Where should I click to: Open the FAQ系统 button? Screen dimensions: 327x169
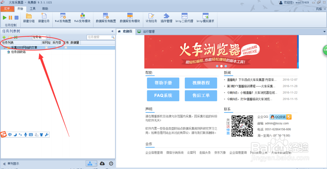pos(163,96)
